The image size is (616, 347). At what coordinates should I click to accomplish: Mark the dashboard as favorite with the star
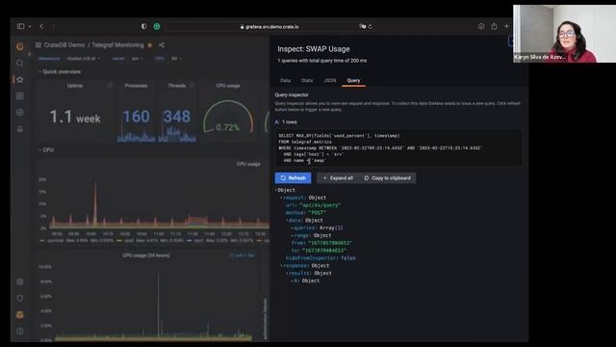coord(150,45)
